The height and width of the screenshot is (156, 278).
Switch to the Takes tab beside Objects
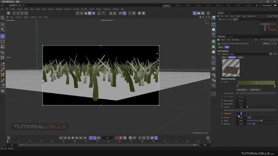pyautogui.click(x=229, y=13)
